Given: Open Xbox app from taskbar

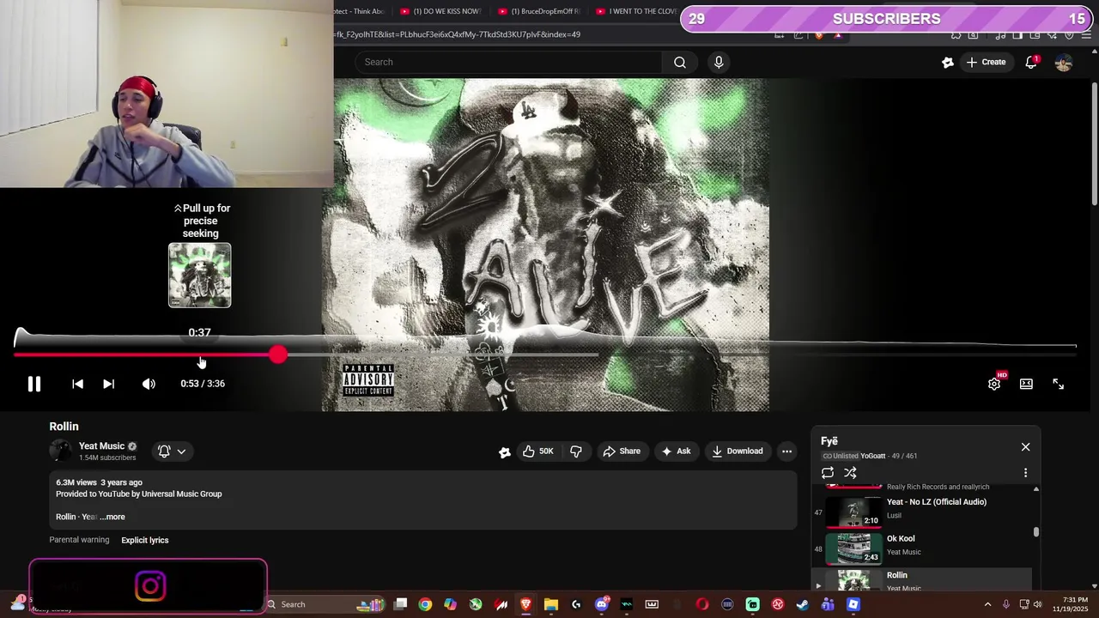Looking at the screenshot, I should coord(476,604).
